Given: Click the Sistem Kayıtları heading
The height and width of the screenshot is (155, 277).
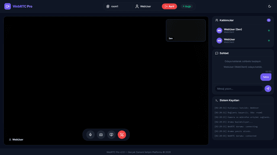Looking at the screenshot, I should [229, 100].
